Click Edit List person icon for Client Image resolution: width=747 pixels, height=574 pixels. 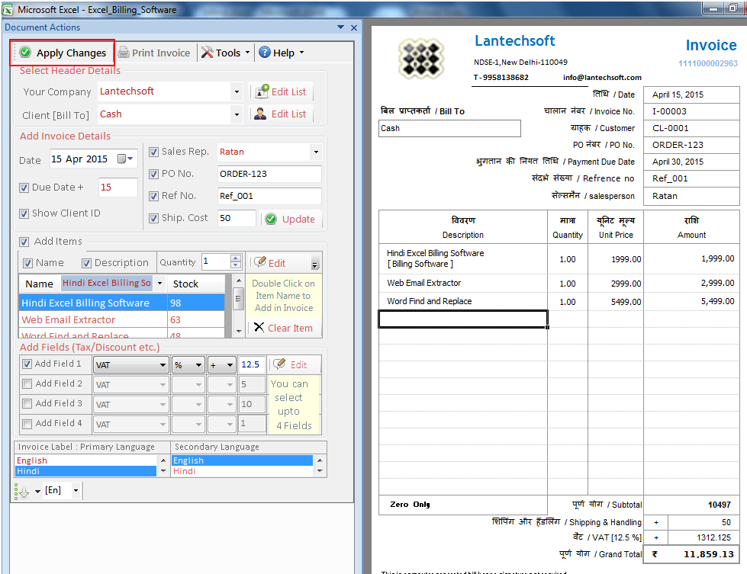(260, 114)
